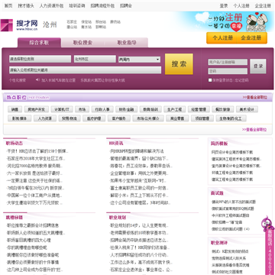Click the 客户服务 hot position tag
275x275 pixels.
click(x=118, y=118)
